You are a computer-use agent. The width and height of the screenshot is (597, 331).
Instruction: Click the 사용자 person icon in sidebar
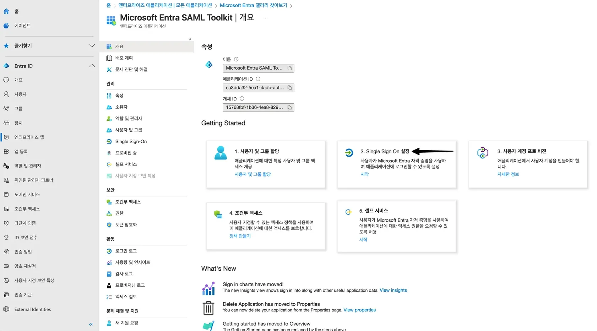pyautogui.click(x=6, y=94)
